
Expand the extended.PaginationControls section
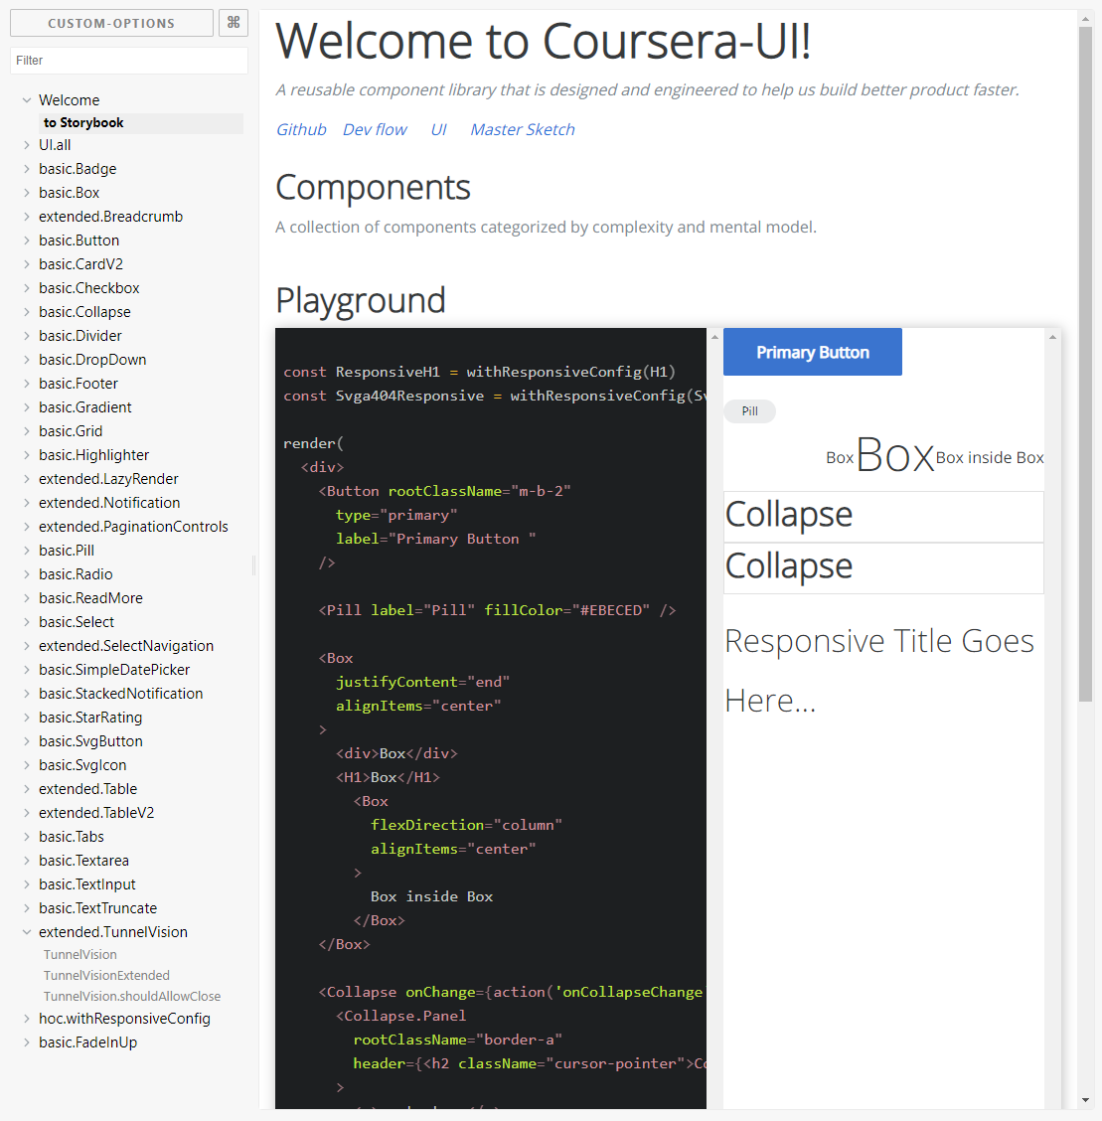[x=133, y=527]
